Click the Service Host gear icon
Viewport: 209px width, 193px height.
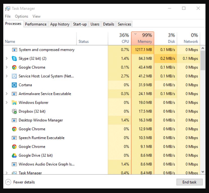(14, 76)
